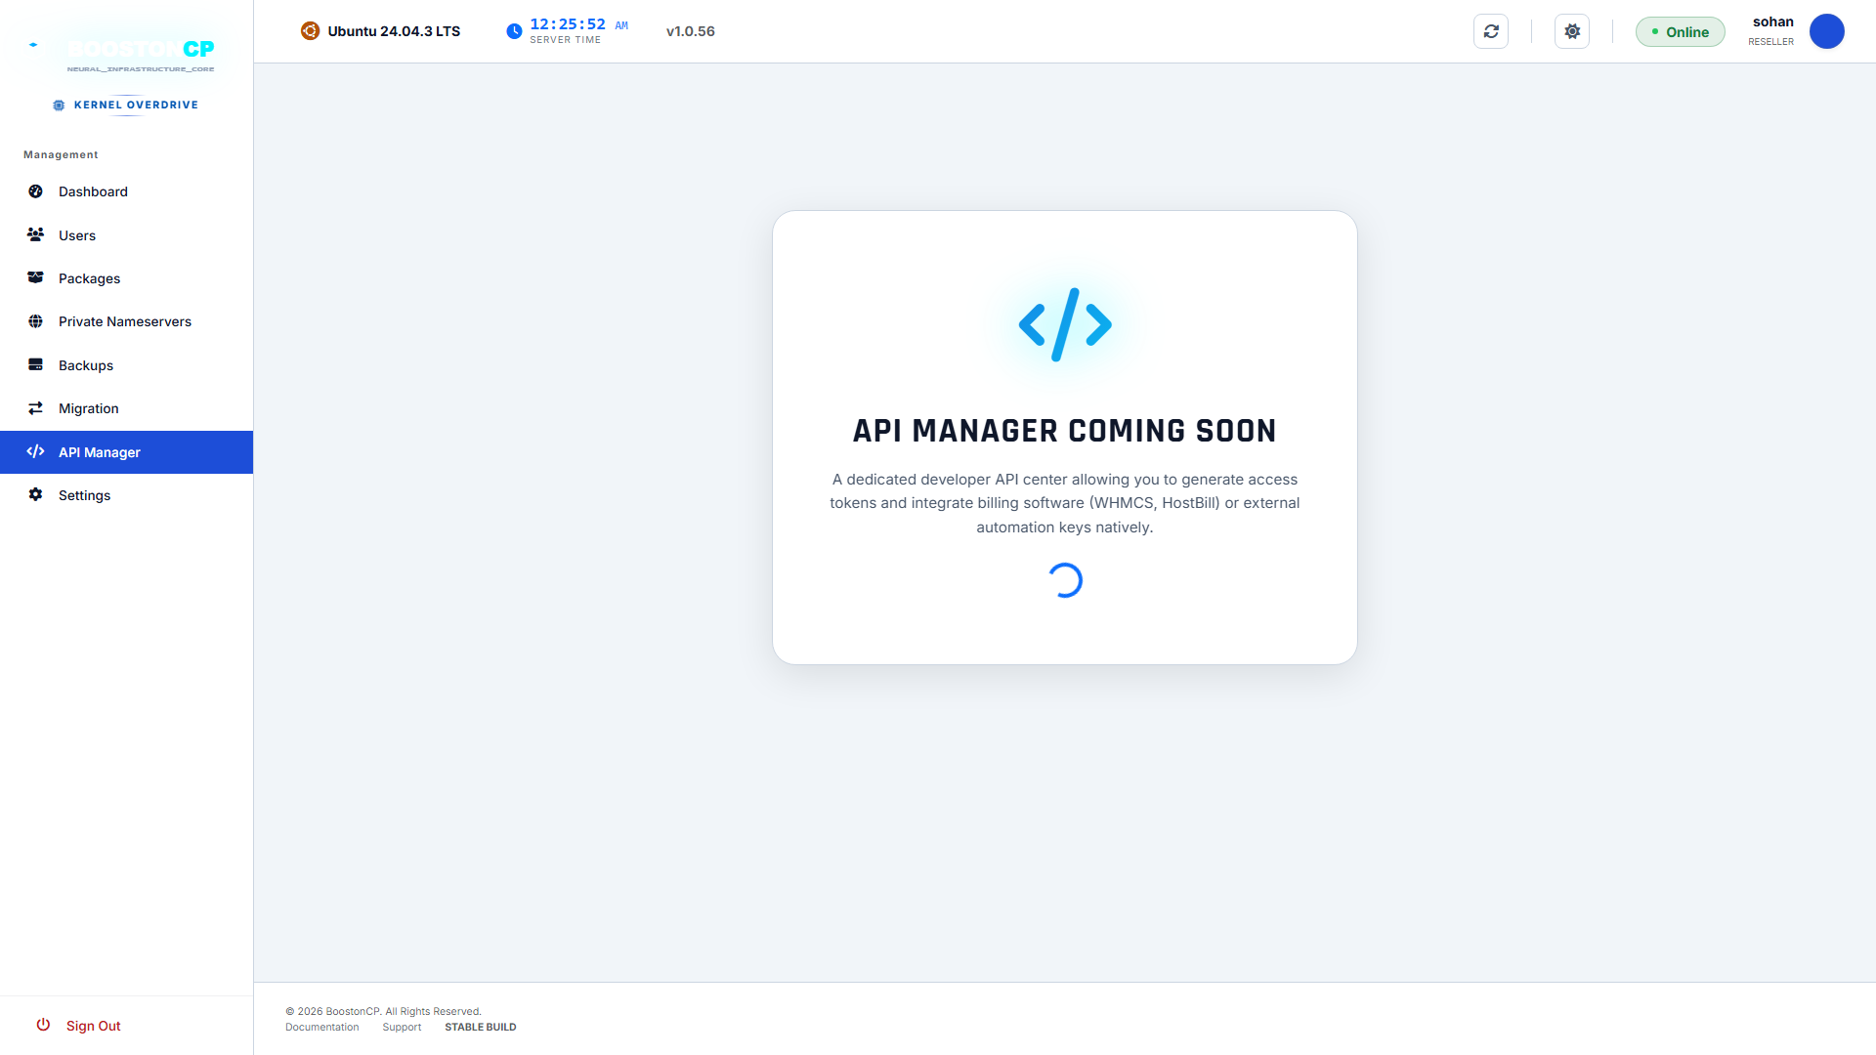Click the sohan username label
Screen dimensions: 1876x1055
[x=1773, y=21]
